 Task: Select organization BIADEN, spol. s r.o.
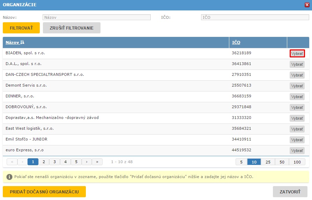297,54
